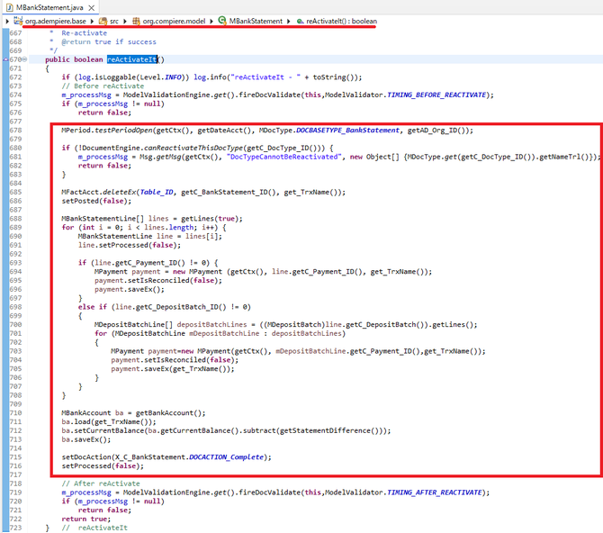Expand the arrow after src
Viewport: 603px width, 533px height.
pyautogui.click(x=125, y=22)
